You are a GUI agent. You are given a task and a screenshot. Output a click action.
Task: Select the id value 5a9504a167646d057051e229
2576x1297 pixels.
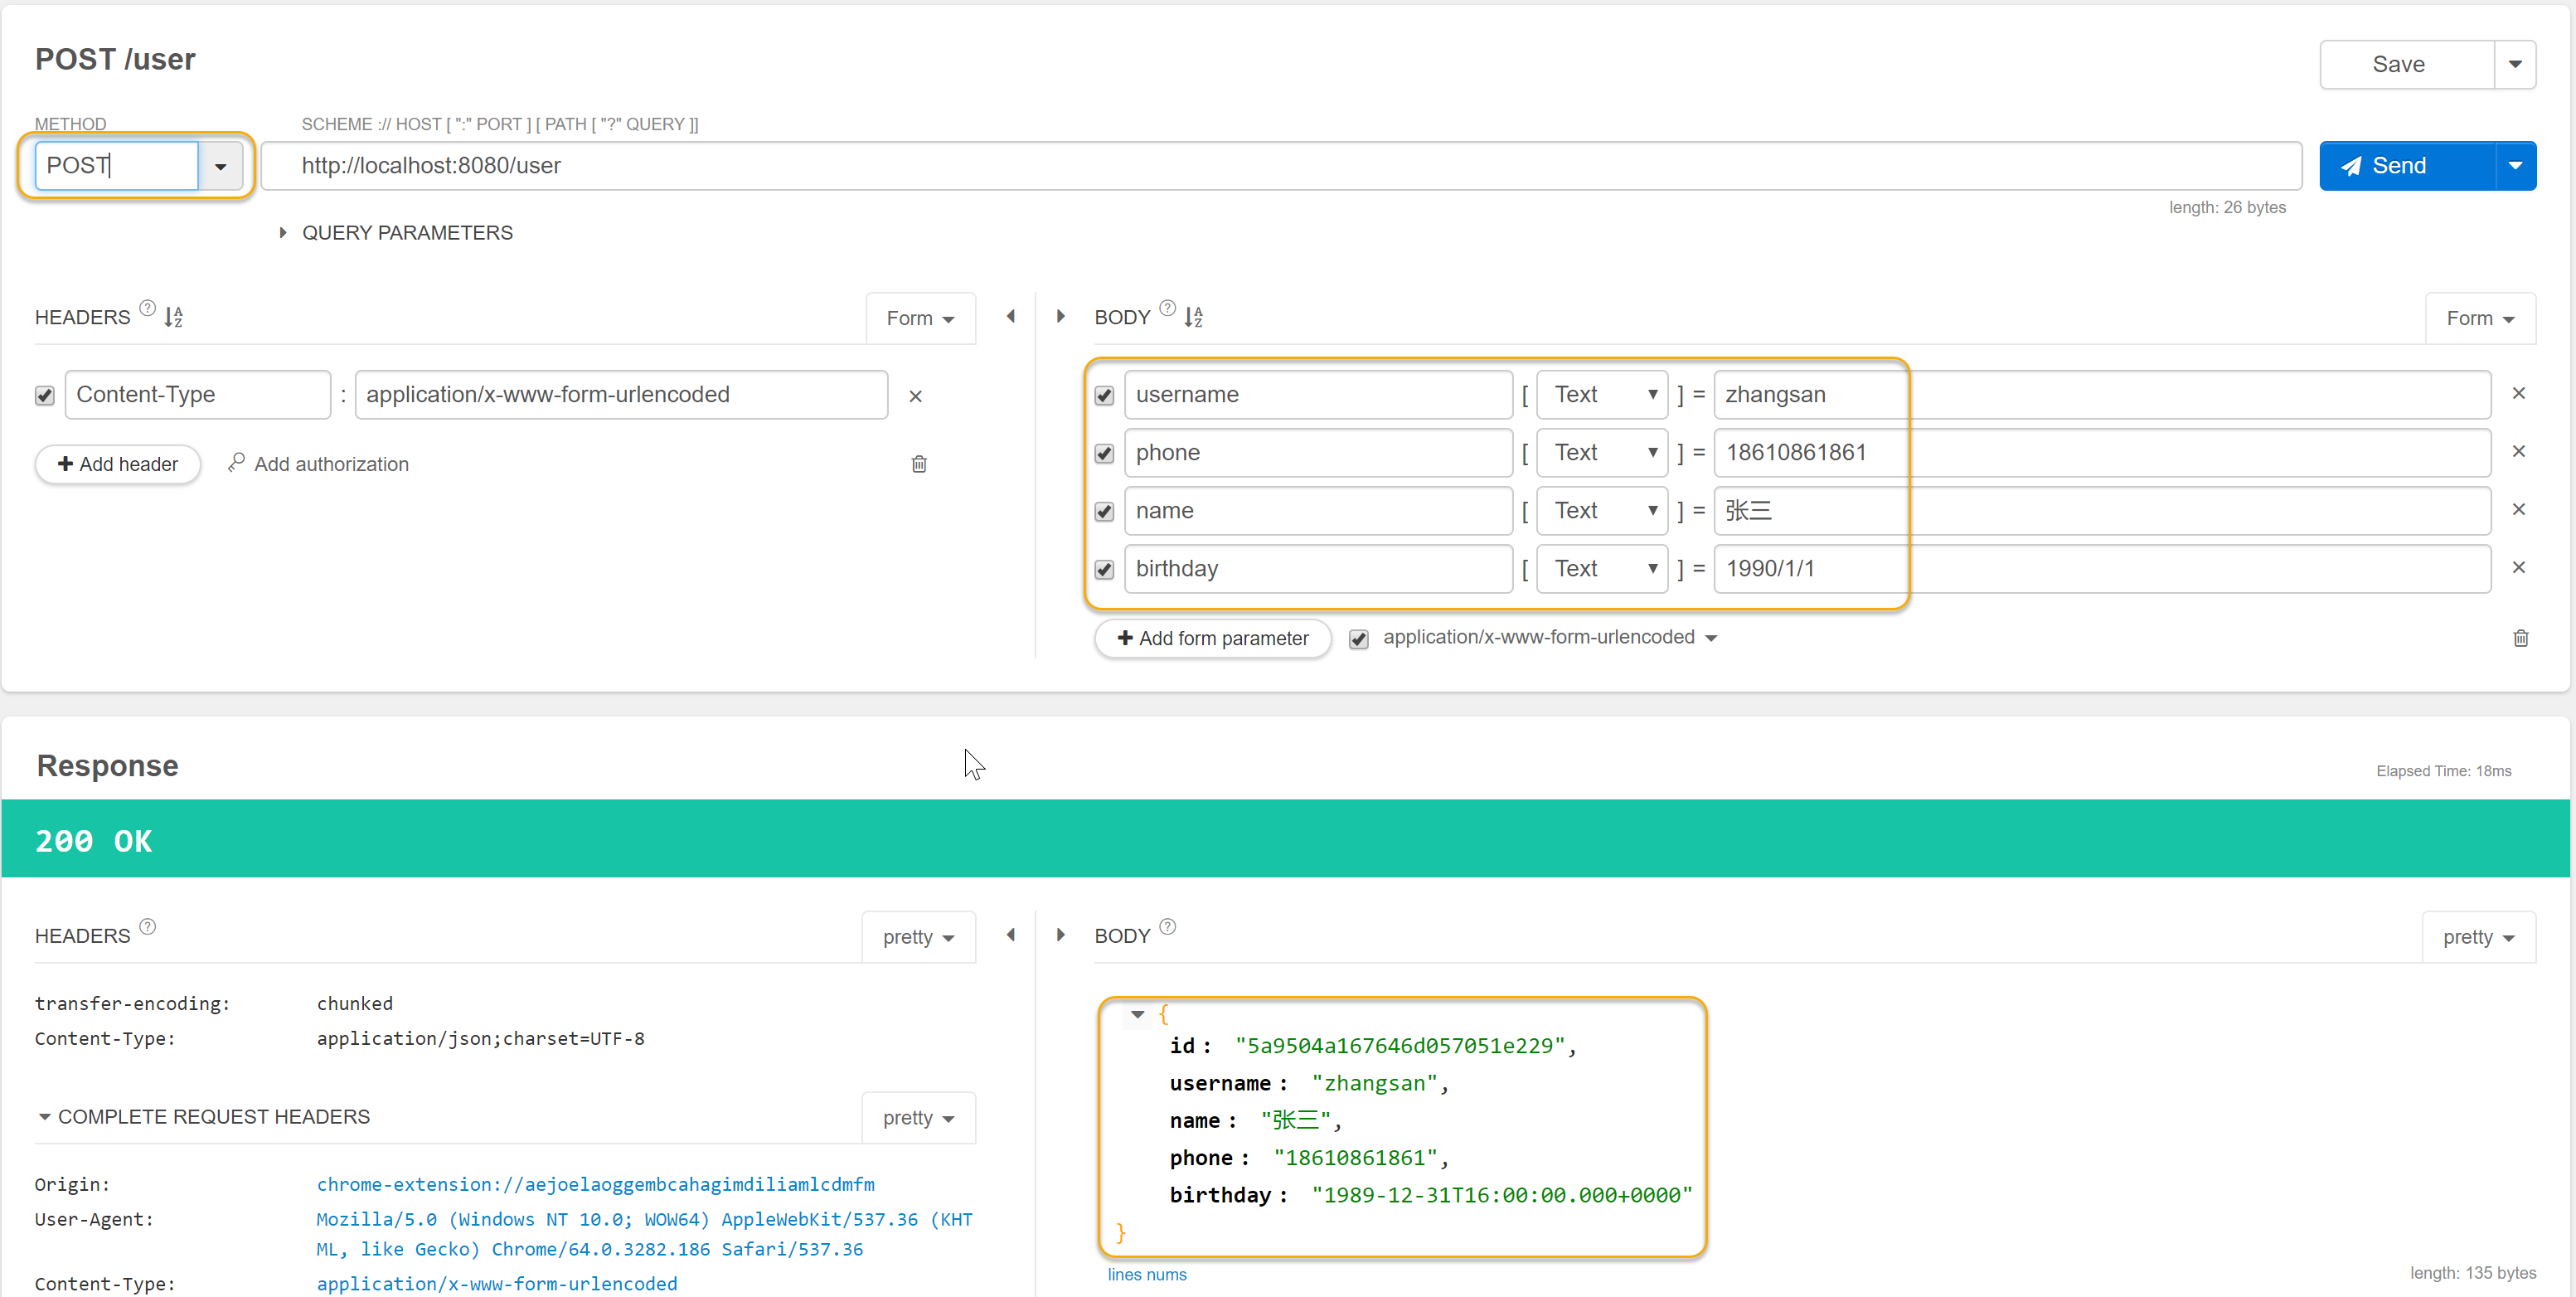click(1400, 1046)
